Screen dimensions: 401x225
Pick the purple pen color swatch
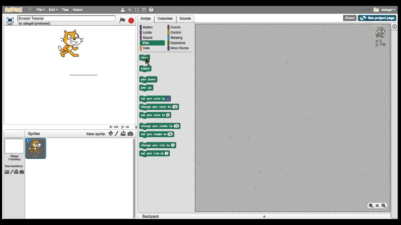pyautogui.click(x=168, y=99)
